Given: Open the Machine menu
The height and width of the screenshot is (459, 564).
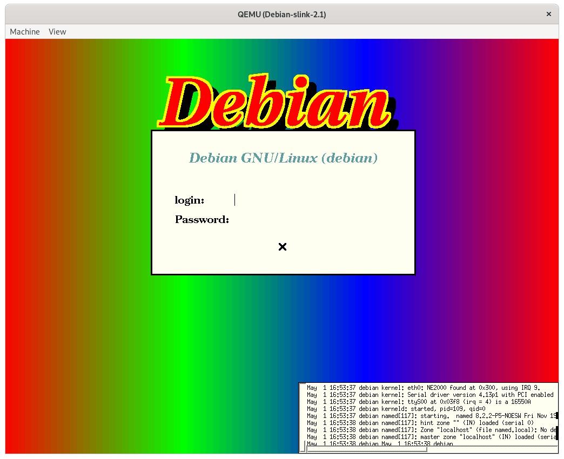Looking at the screenshot, I should click(25, 32).
